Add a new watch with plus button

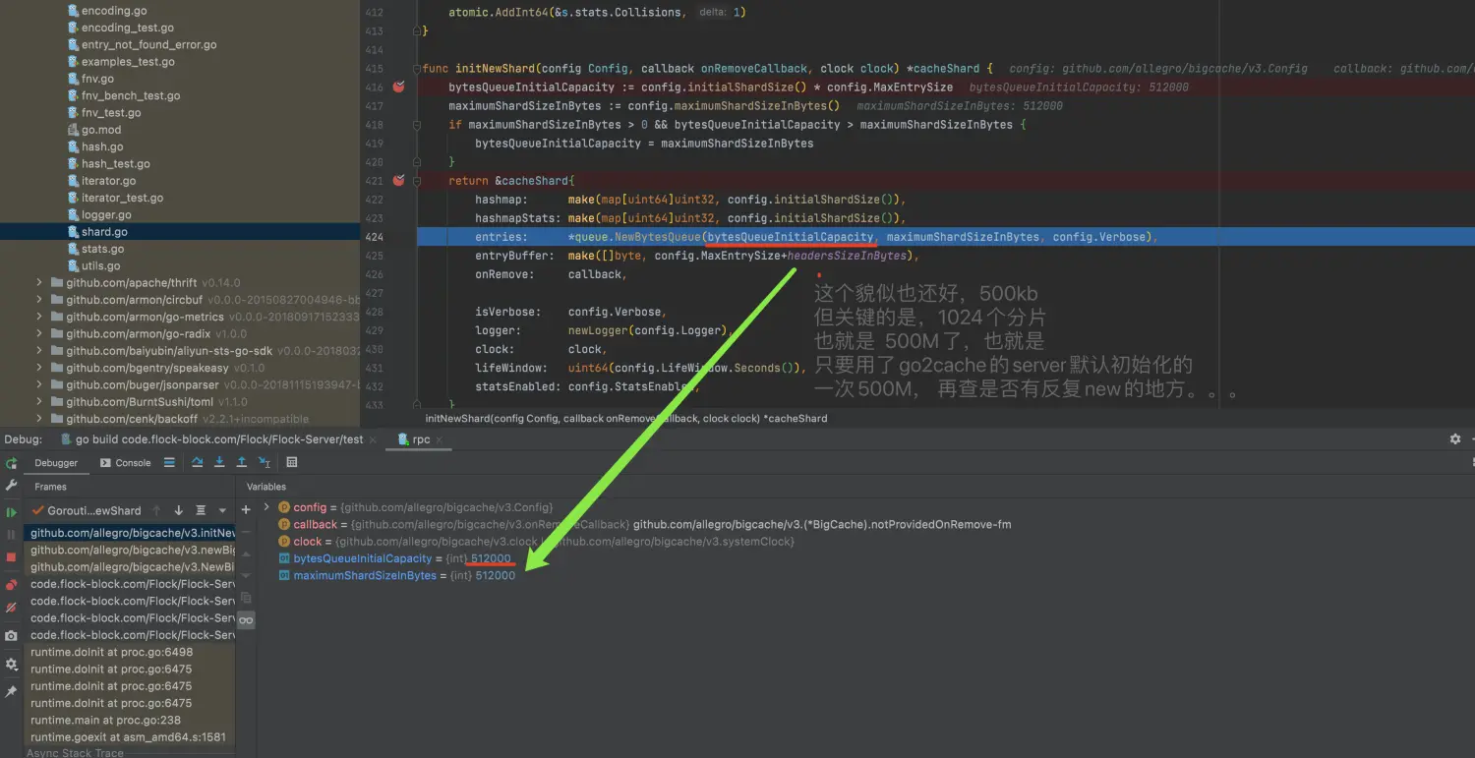[246, 510]
